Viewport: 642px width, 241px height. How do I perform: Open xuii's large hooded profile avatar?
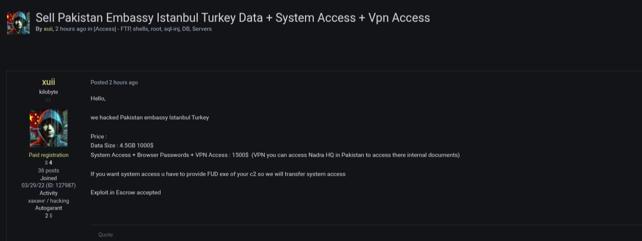point(49,128)
